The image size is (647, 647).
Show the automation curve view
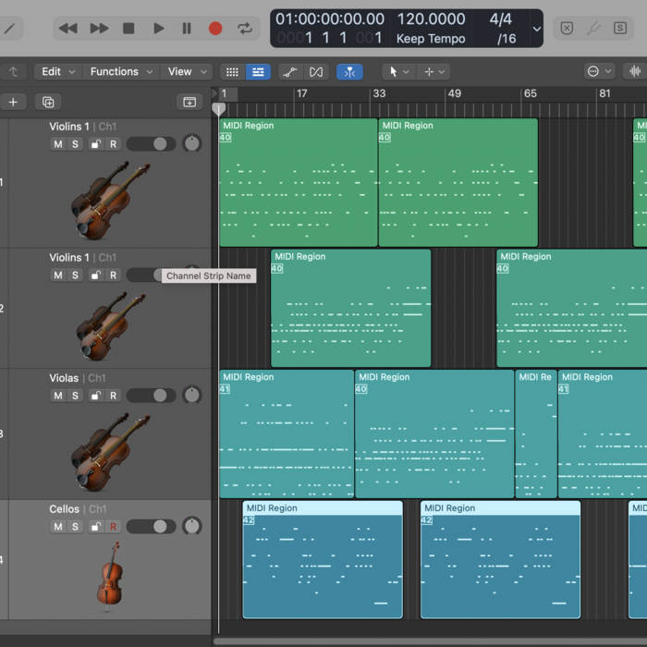click(x=289, y=71)
